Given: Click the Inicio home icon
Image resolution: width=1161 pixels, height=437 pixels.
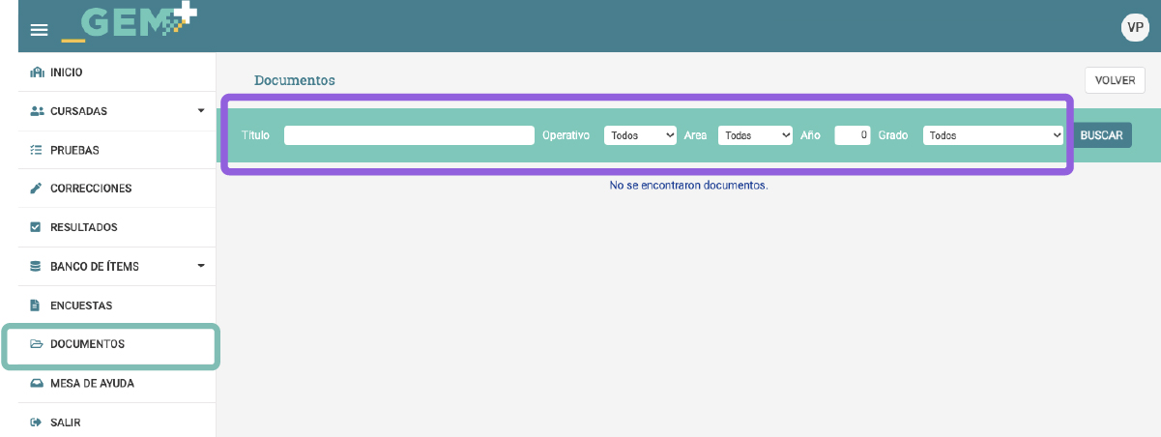Looking at the screenshot, I should (37, 73).
